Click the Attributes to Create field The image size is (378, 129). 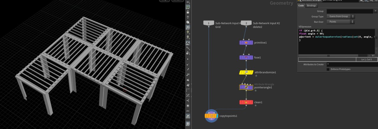352,64
